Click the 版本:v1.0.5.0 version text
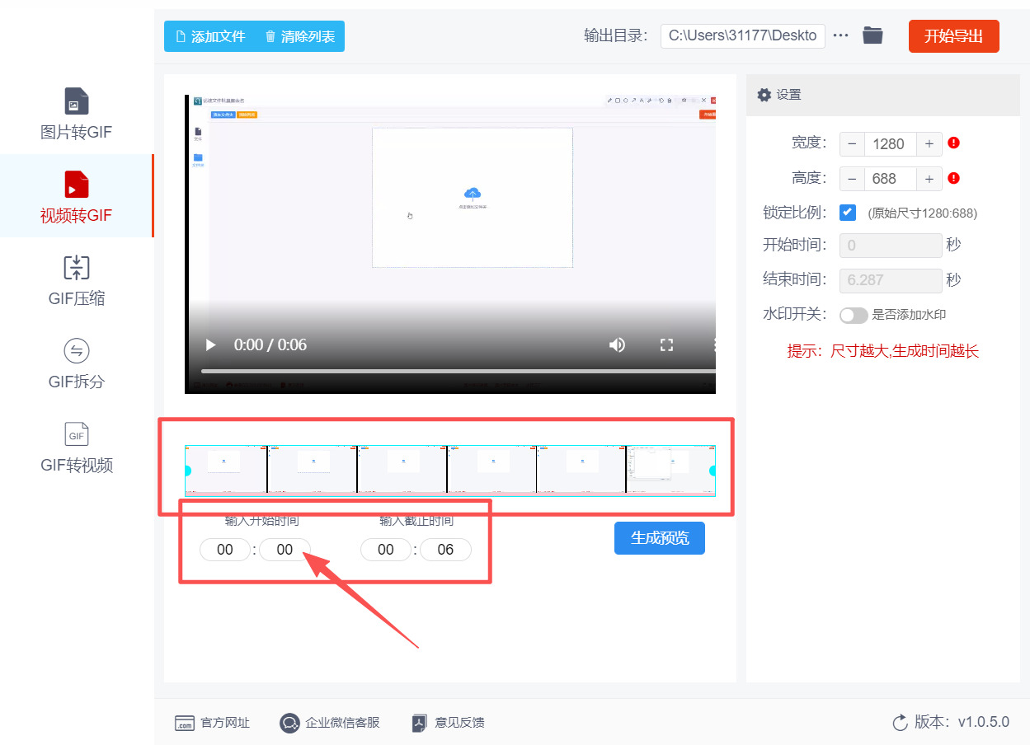The width and height of the screenshot is (1030, 745). pos(962,722)
